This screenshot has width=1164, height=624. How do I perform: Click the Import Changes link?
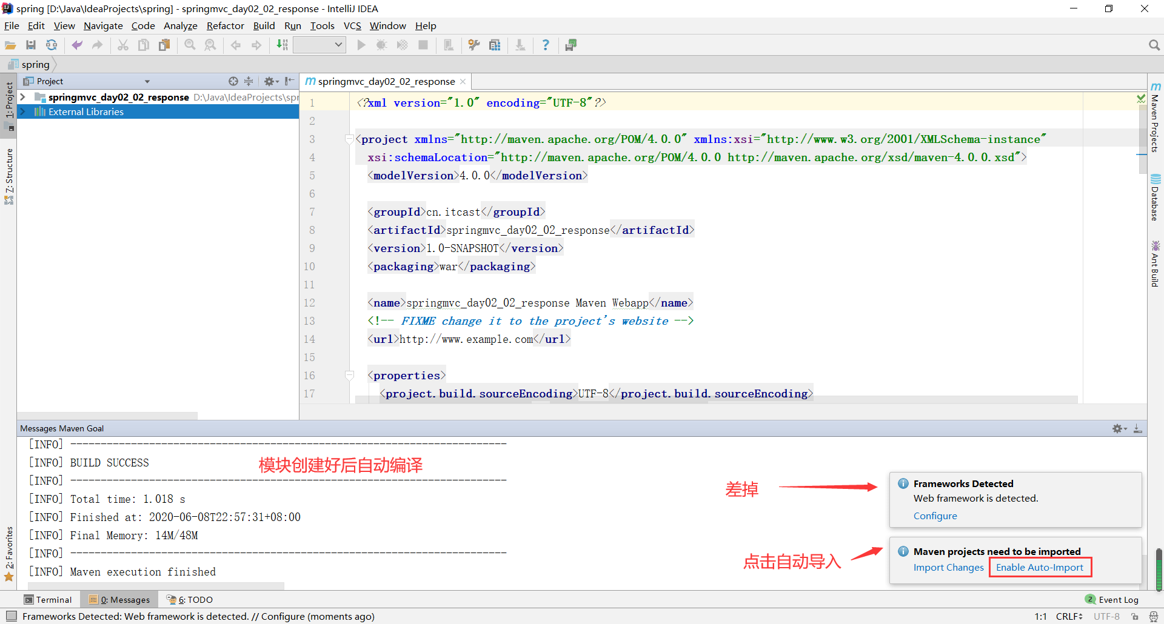point(949,568)
